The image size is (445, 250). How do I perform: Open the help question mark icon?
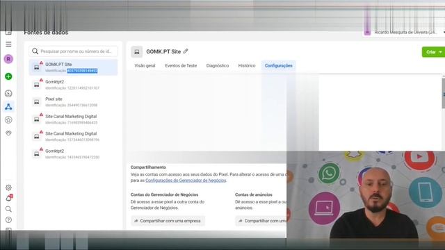click(x=8, y=219)
